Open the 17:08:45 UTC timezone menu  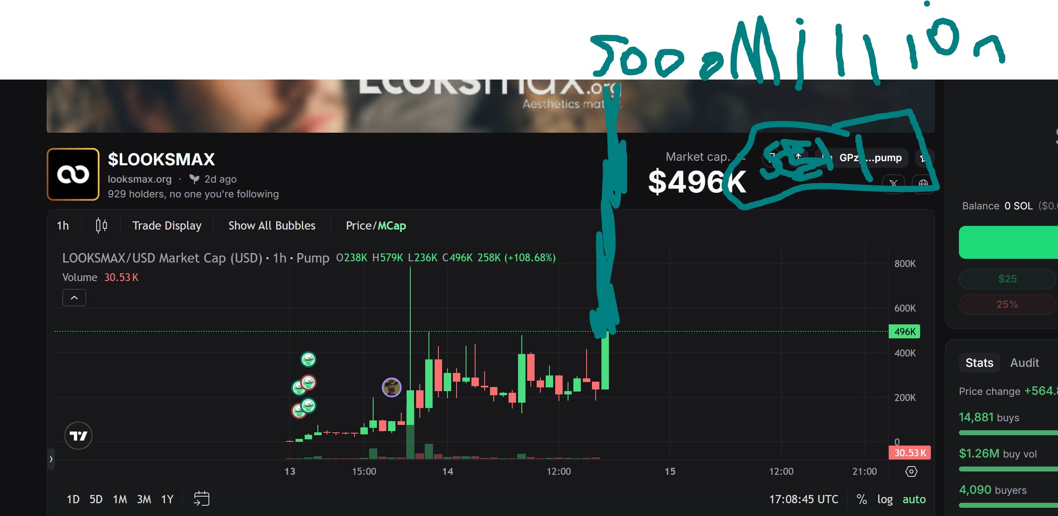804,499
